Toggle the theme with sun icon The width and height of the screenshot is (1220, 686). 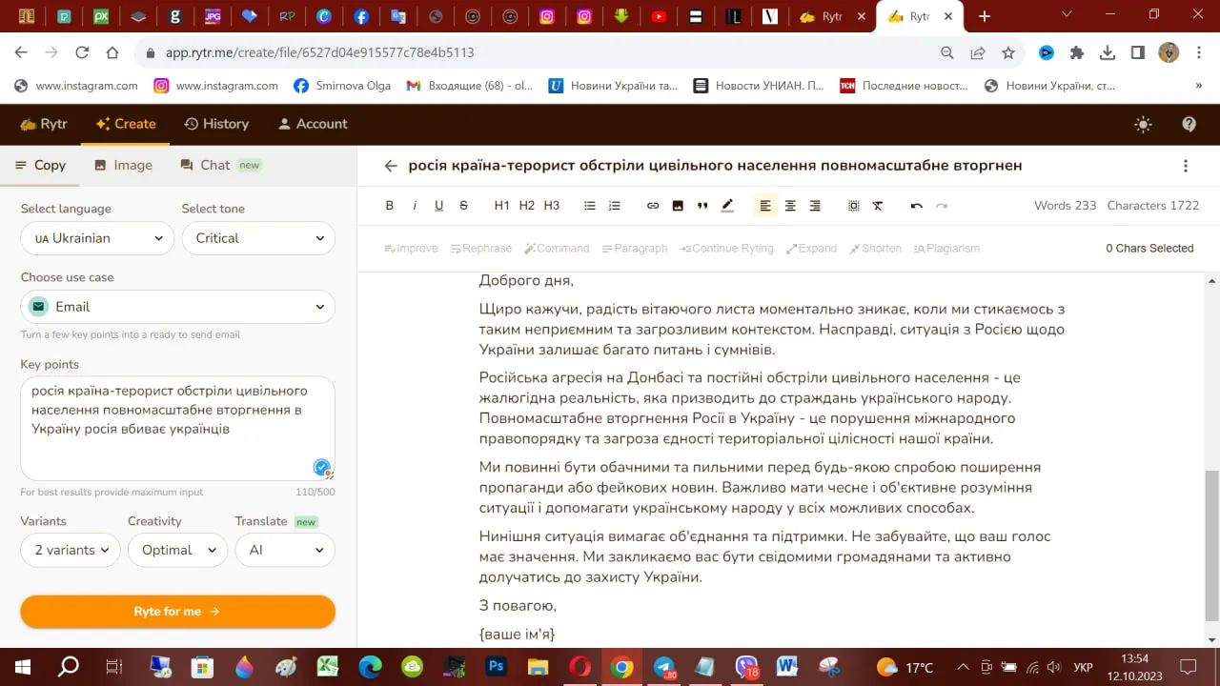[x=1142, y=124]
